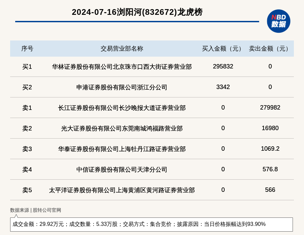Select 华泰证券上海牡丹江路证券营业部 name
The height and width of the screenshot is (235, 304).
[x=122, y=149]
